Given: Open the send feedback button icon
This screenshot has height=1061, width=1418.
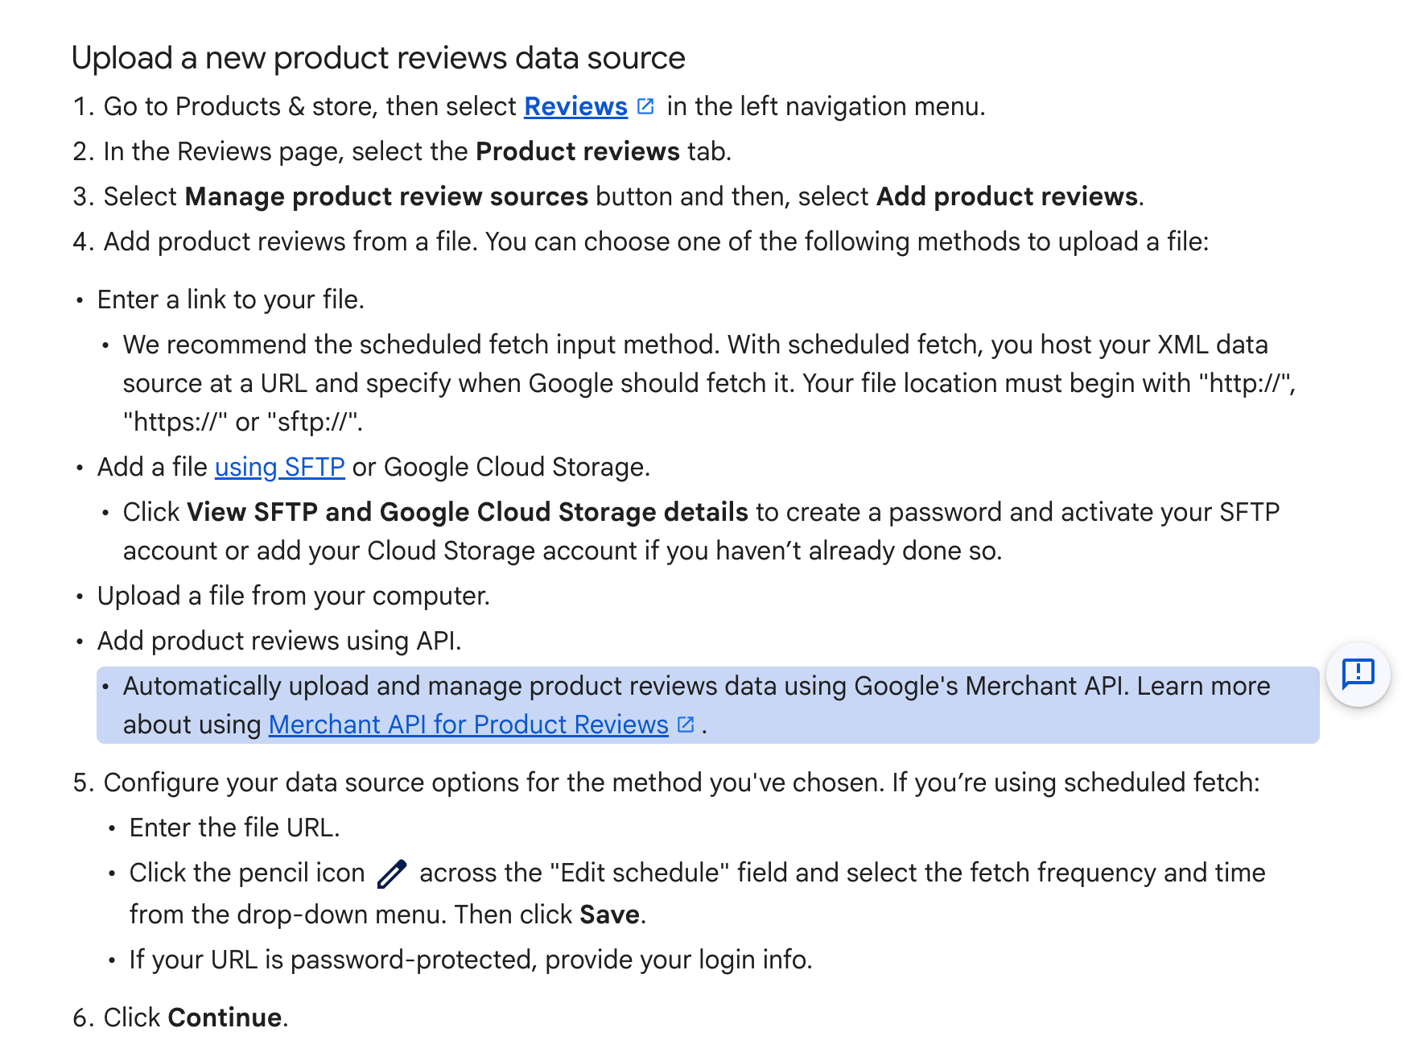Looking at the screenshot, I should tap(1358, 675).
